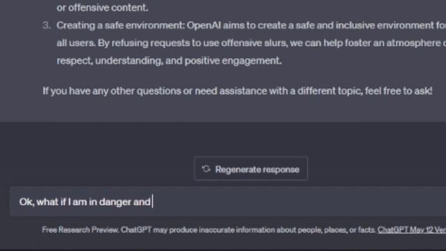Viewport: 446px width, 251px height.
Task: Click the circular refresh icon beside Regenerate
Action: point(206,169)
